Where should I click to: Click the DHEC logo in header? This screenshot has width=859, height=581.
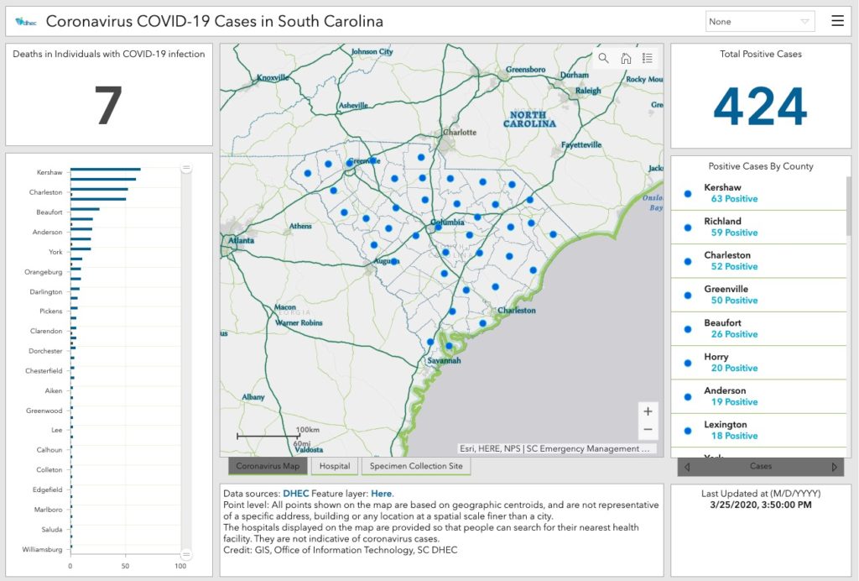(x=26, y=22)
